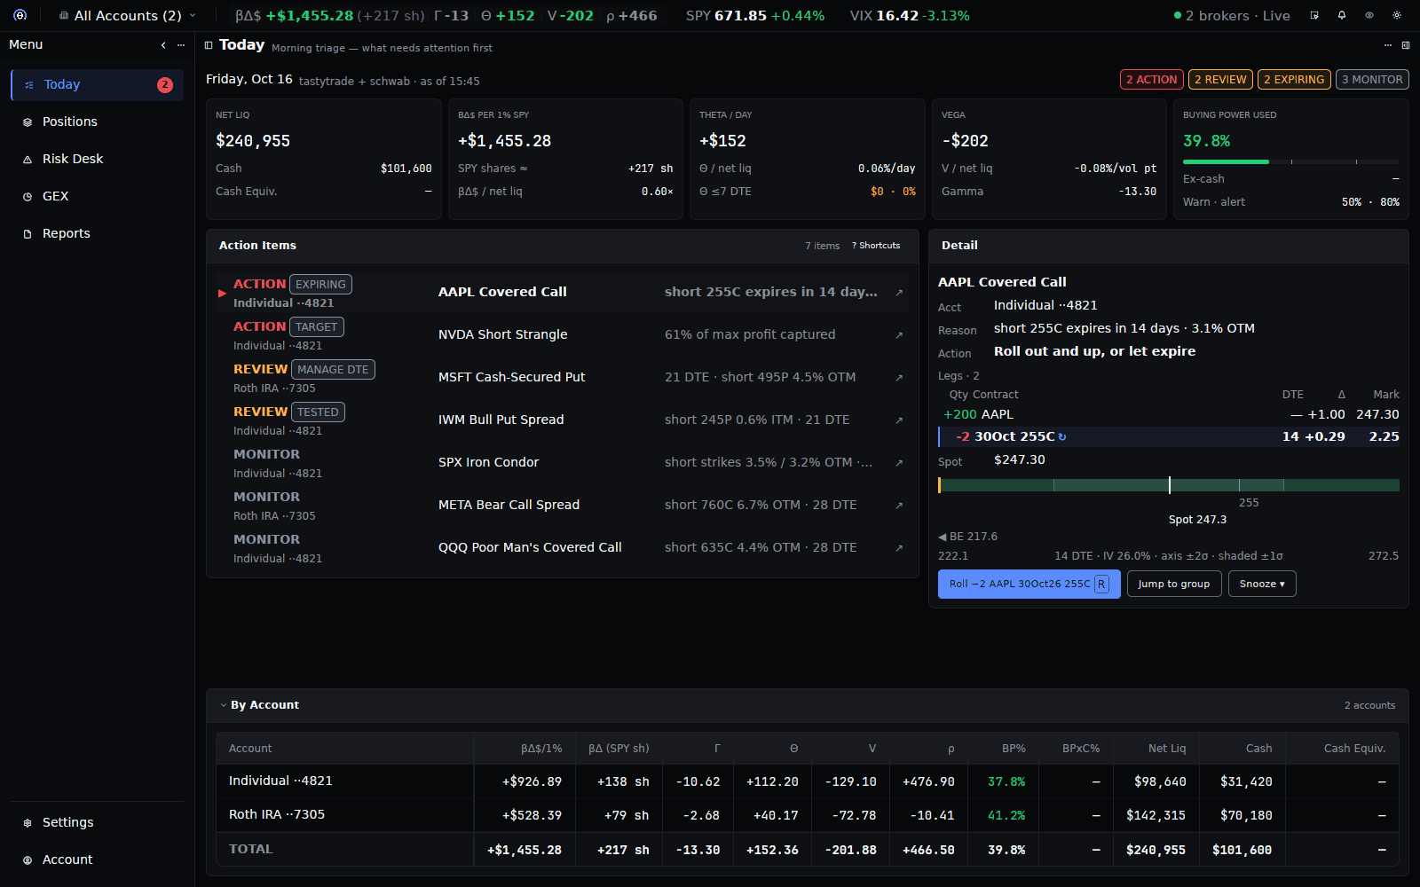Open the Today panel ellipsis options
The height and width of the screenshot is (887, 1420).
[1388, 45]
